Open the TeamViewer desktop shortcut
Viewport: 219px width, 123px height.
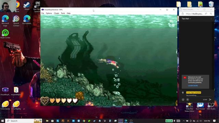coord(200,106)
